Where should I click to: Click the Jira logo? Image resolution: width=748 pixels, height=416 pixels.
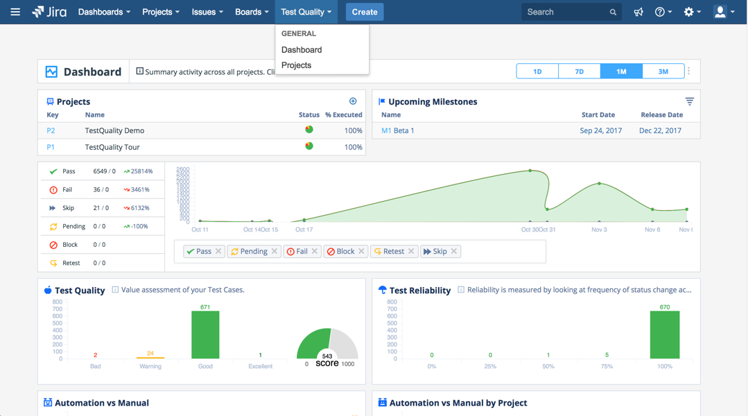point(49,12)
